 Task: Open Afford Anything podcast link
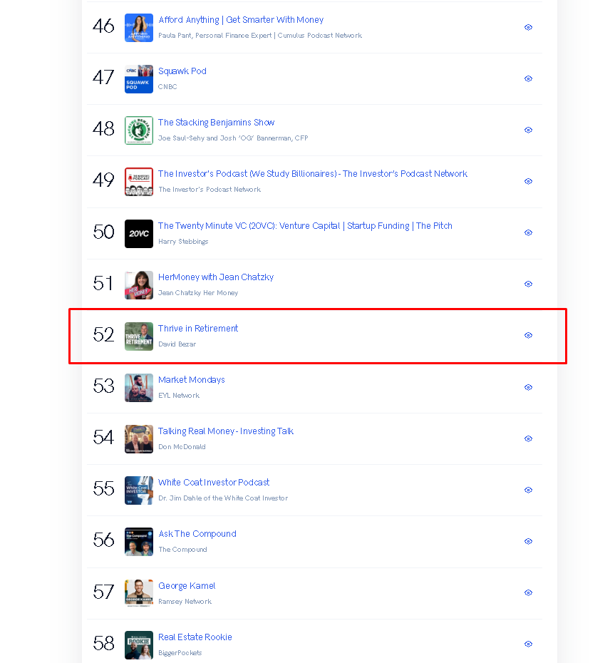coord(241,20)
